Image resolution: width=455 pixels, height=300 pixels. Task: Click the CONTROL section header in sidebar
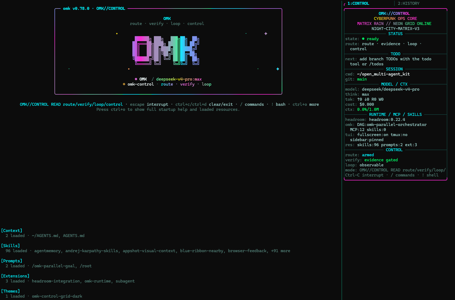pos(394,150)
